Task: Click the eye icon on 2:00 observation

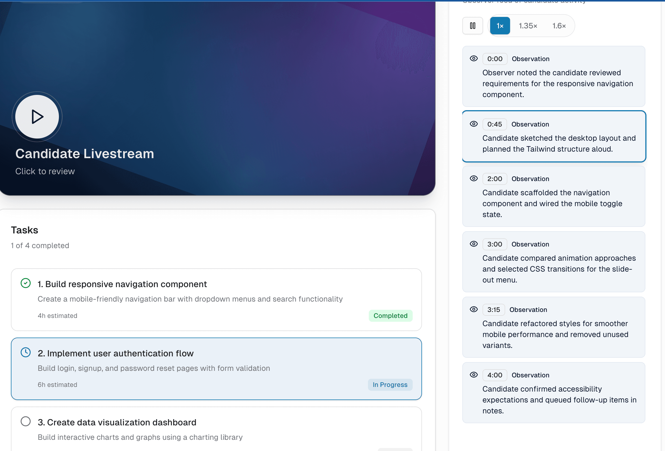Action: click(474, 178)
